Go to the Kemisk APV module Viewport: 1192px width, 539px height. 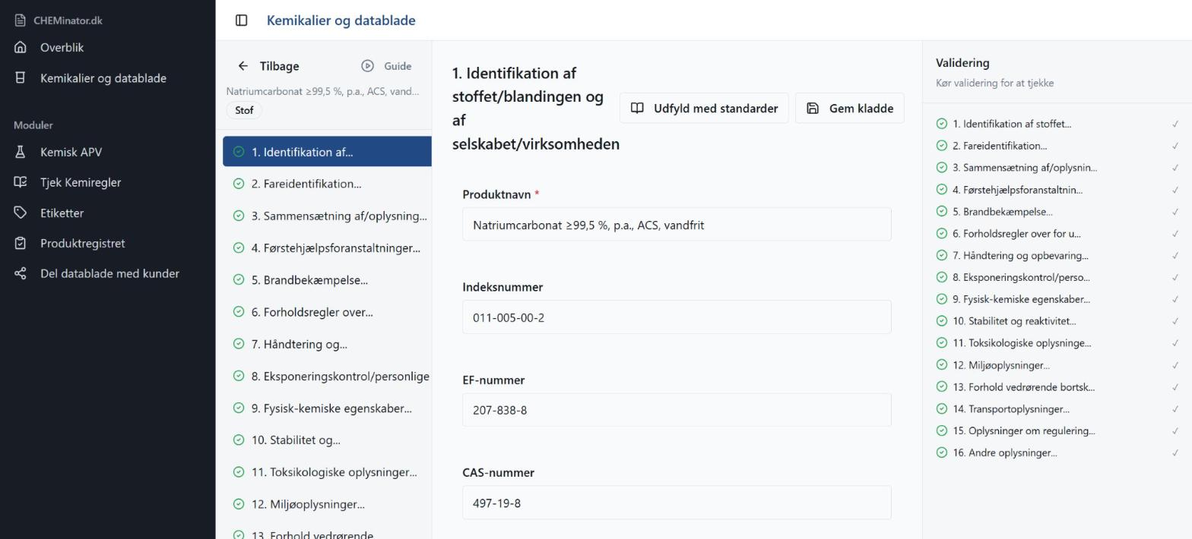(x=107, y=152)
